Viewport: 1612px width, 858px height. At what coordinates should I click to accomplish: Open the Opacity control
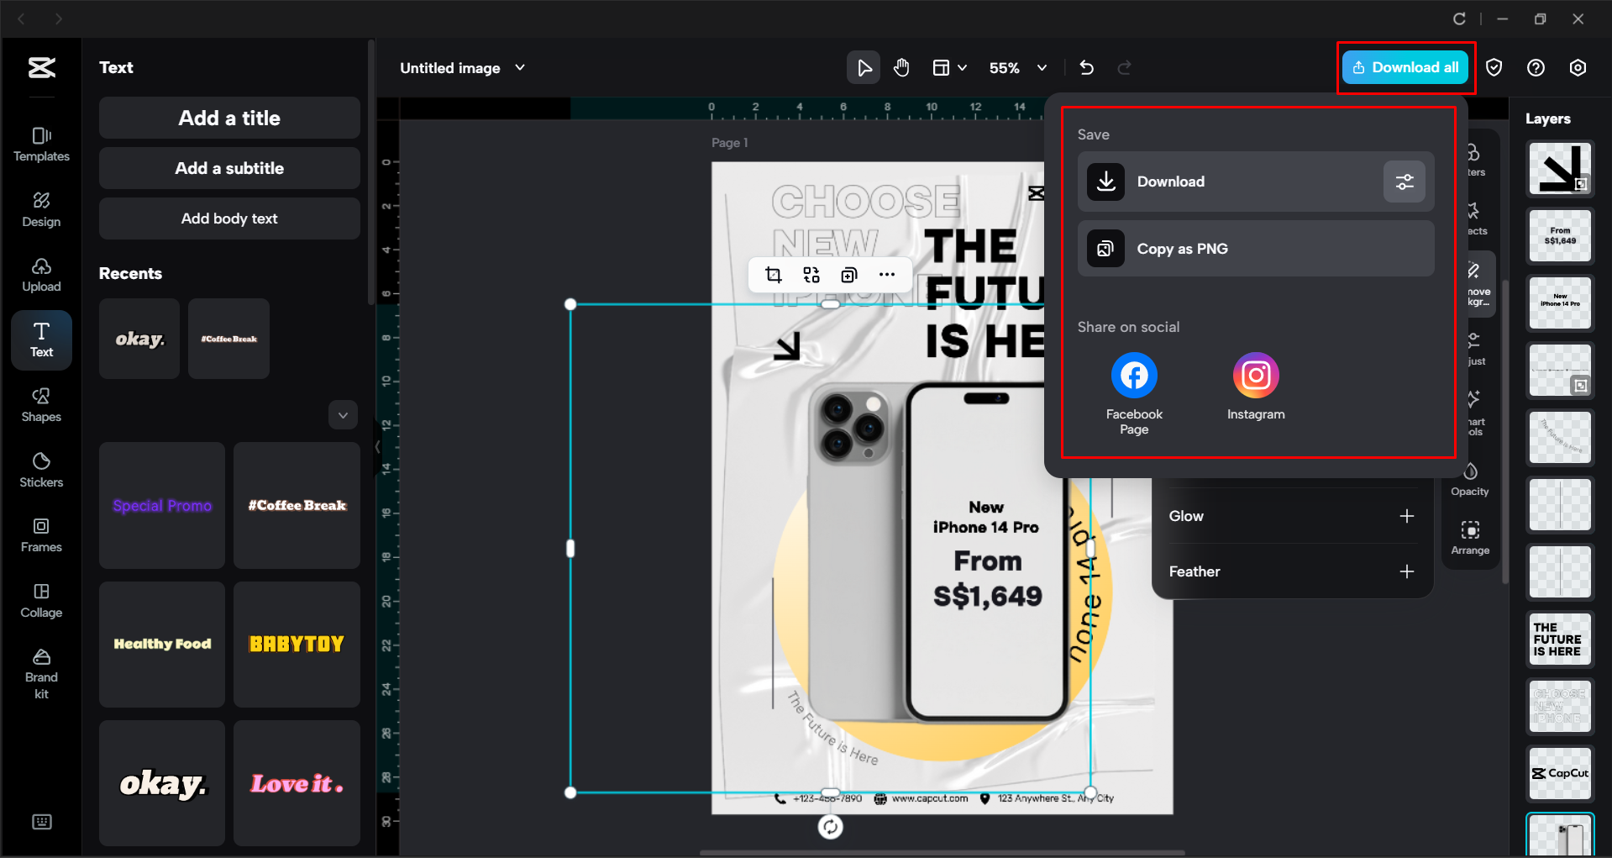pyautogui.click(x=1470, y=476)
